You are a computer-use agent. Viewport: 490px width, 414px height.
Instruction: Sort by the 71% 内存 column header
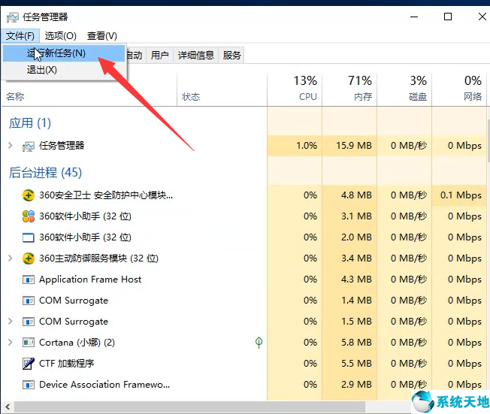(349, 90)
